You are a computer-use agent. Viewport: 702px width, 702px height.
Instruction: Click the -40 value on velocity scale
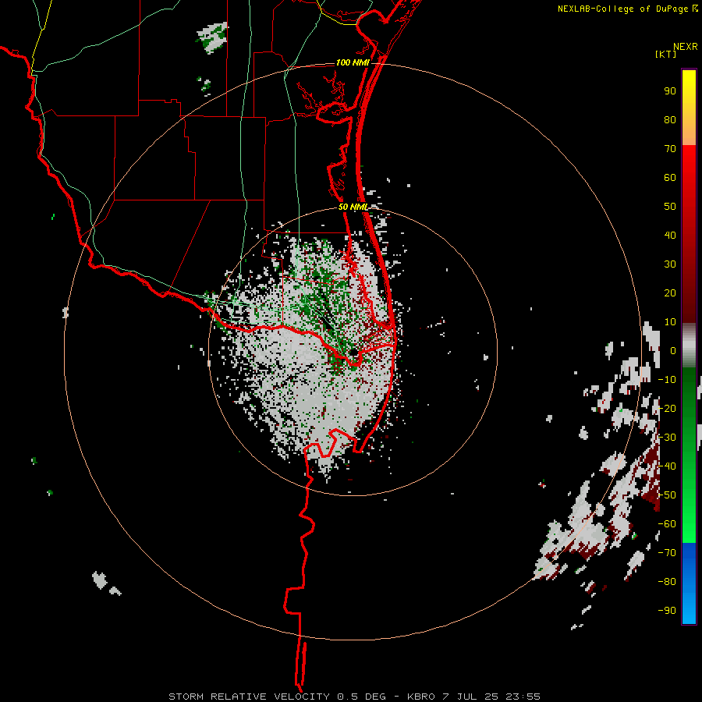pyautogui.click(x=667, y=466)
